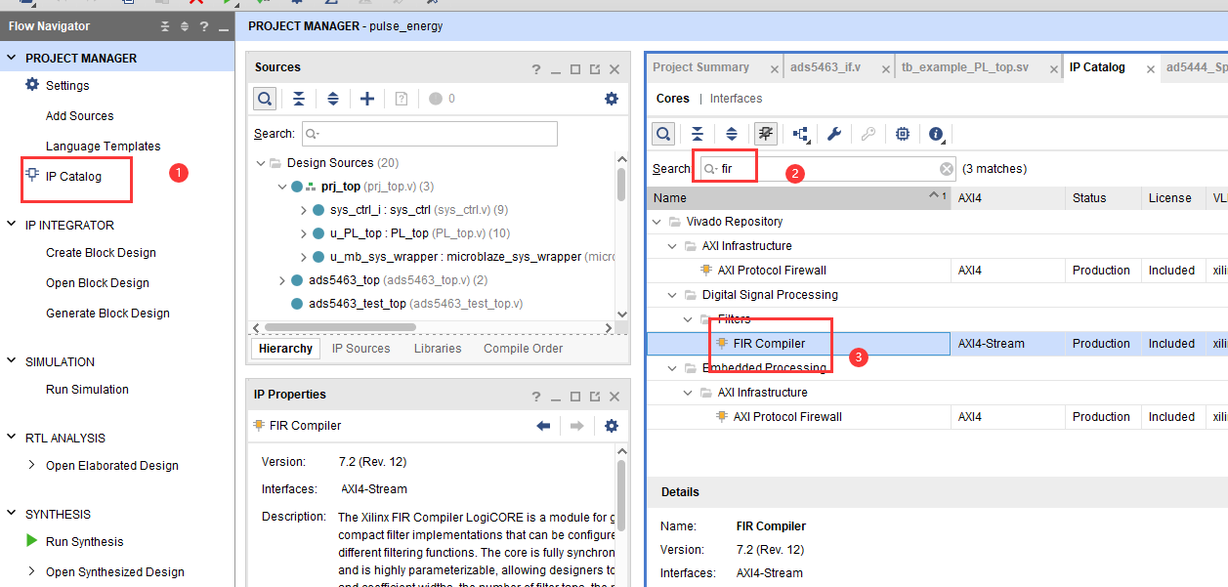Collapse Design Sources tree node
Viewport: 1228px width, 587px height.
pos(261,163)
